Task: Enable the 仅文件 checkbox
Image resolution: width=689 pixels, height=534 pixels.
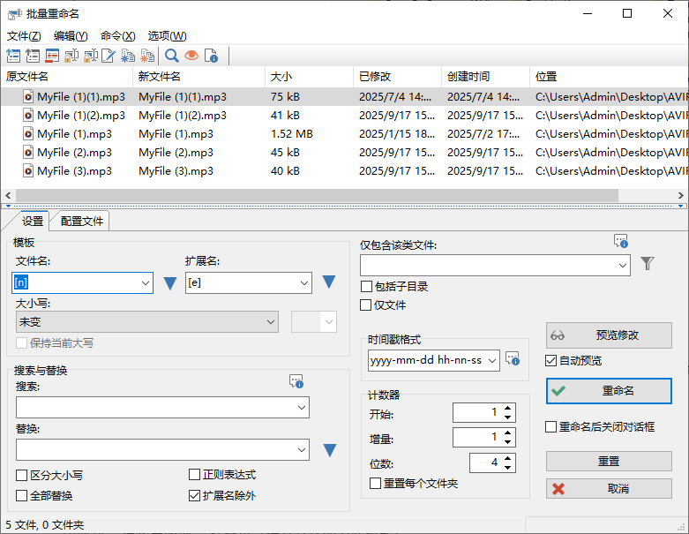Action: 365,305
